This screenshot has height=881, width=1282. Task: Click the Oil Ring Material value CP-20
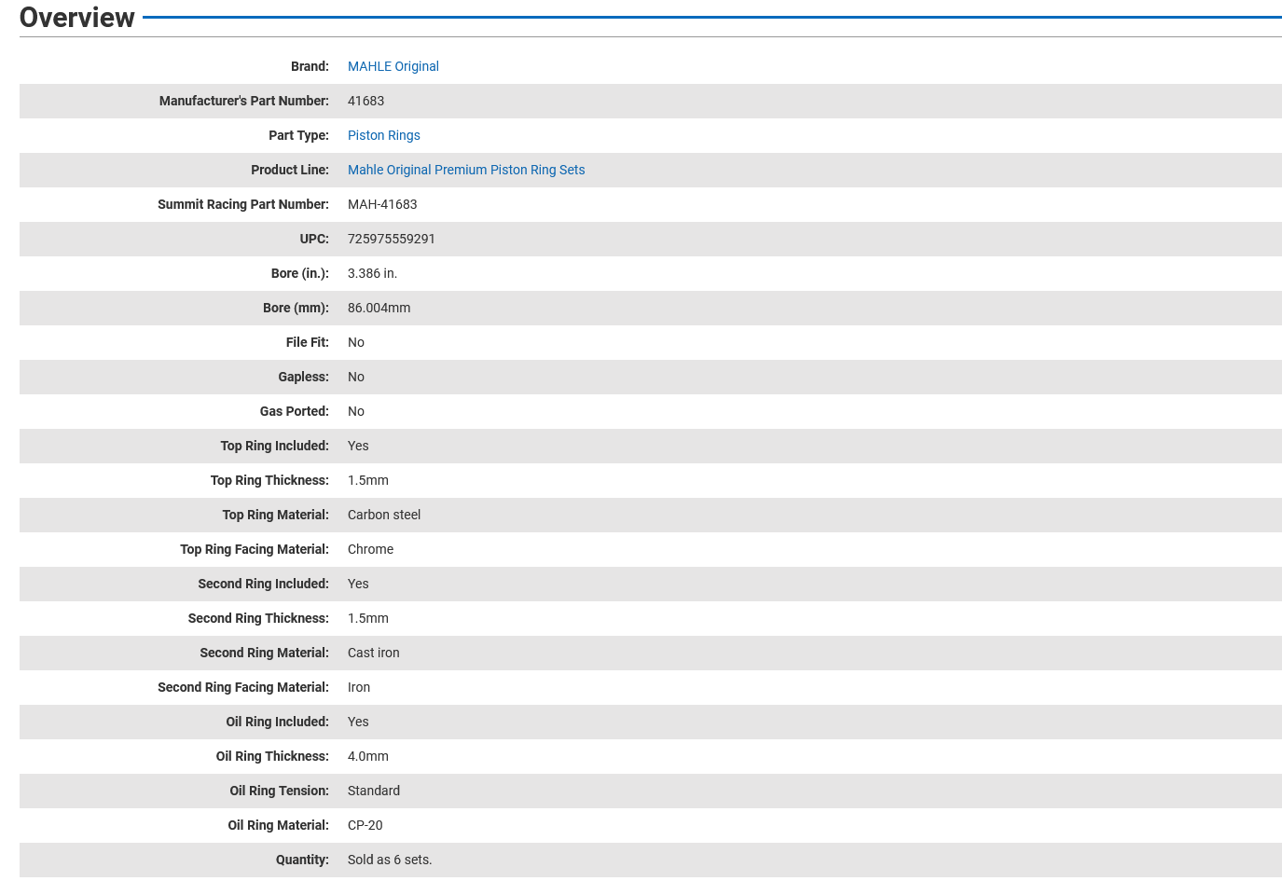pos(365,825)
